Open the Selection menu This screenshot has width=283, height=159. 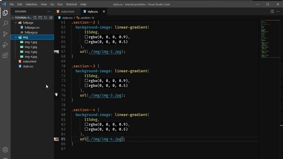point(31,4)
